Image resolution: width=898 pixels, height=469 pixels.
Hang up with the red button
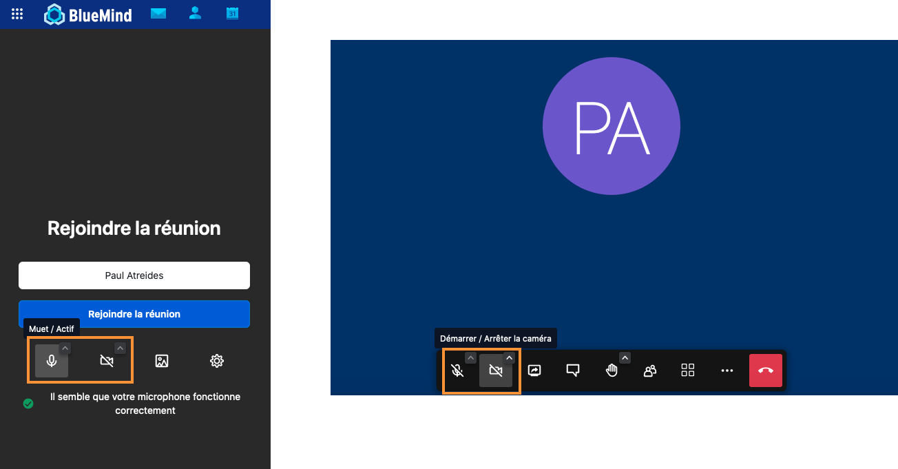tap(766, 371)
